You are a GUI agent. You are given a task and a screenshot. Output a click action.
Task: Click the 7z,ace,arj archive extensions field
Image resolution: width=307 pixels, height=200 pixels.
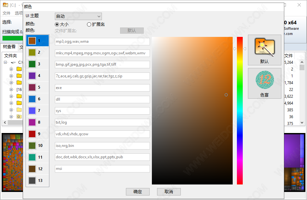click(x=102, y=76)
